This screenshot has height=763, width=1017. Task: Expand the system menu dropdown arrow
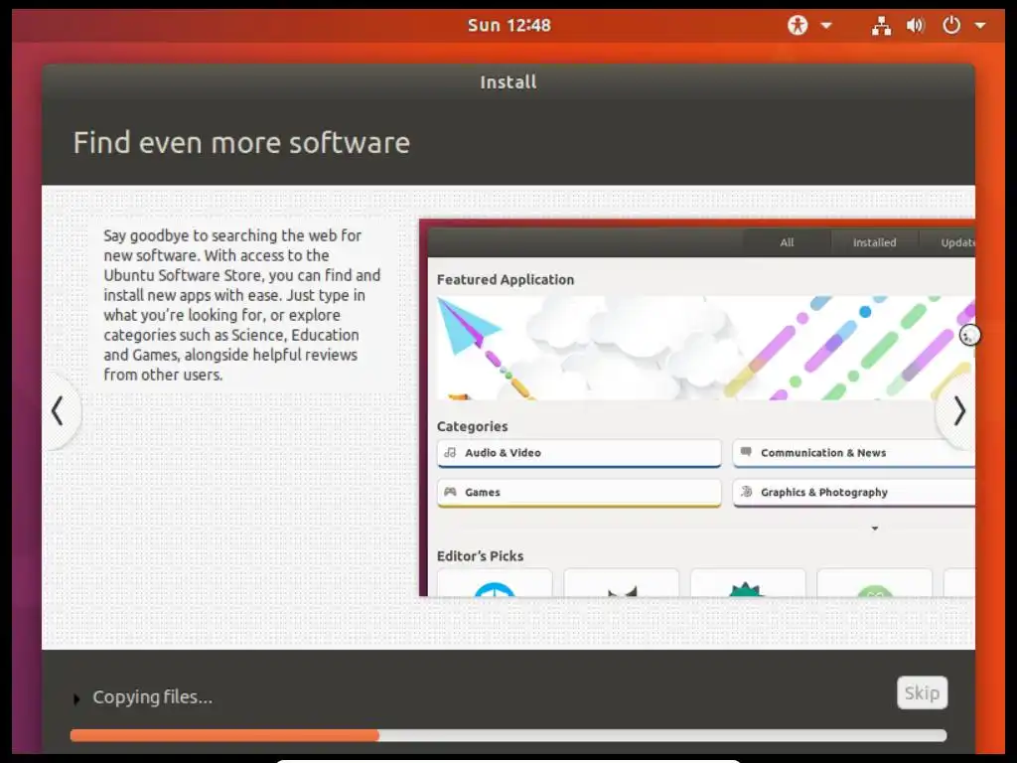click(x=980, y=26)
